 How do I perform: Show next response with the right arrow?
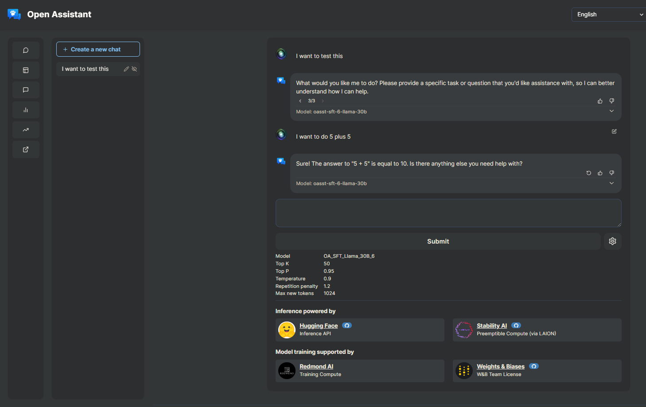(322, 101)
